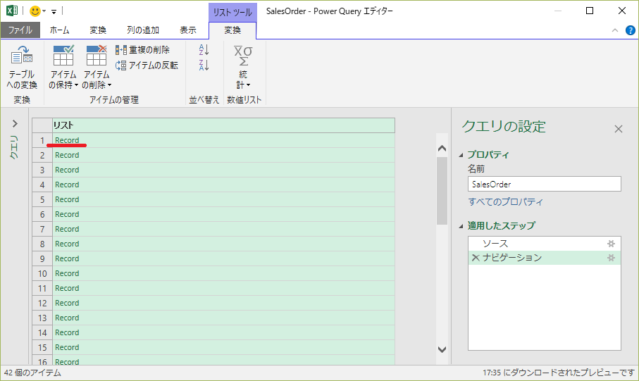
Task: Click the smiley feedback icon
Action: click(35, 11)
